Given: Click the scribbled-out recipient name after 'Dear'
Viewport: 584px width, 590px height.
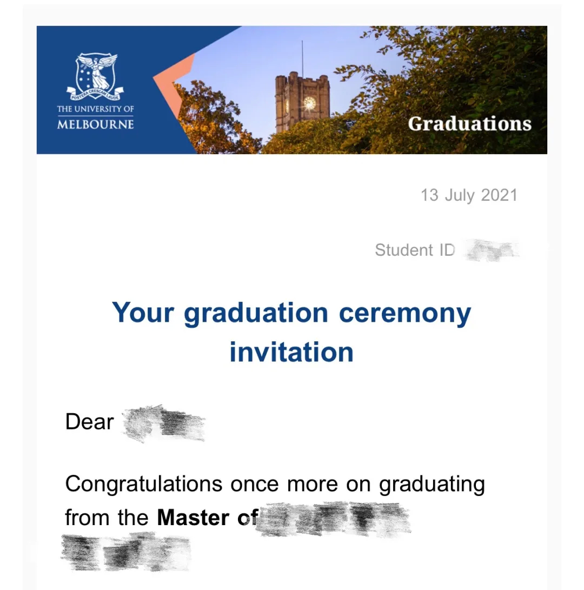Looking at the screenshot, I should [164, 423].
